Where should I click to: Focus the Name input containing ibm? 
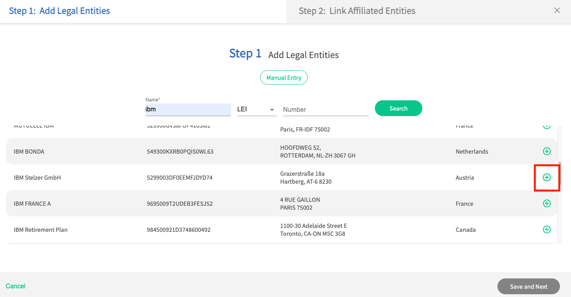(188, 109)
